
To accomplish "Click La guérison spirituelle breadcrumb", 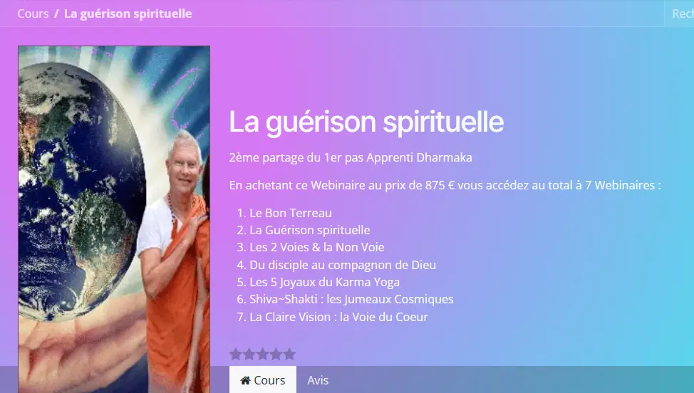I will pos(128,14).
